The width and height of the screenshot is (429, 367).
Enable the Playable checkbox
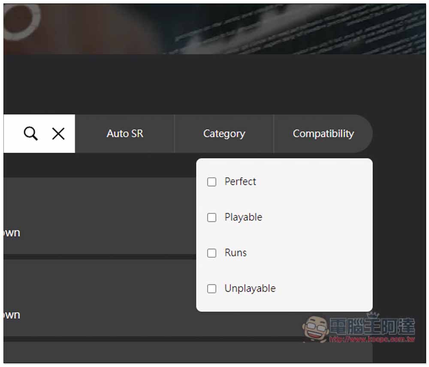coord(211,217)
